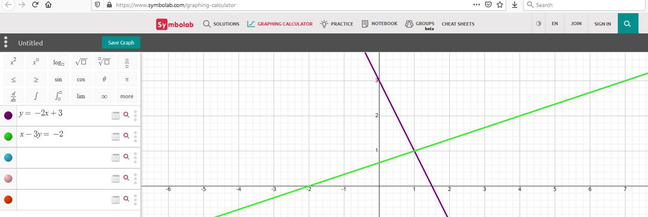Insert the theta symbol
The image size is (648, 217).
pos(104,79)
